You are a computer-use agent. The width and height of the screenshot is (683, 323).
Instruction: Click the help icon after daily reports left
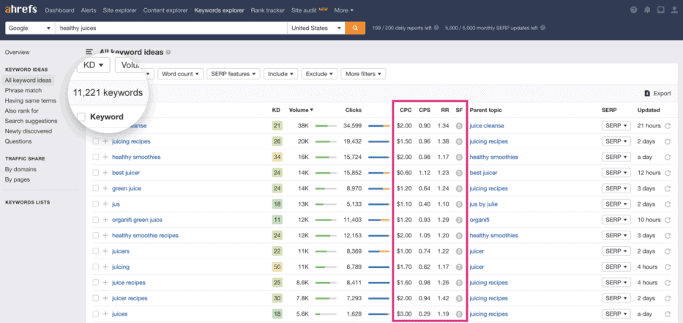tap(436, 28)
